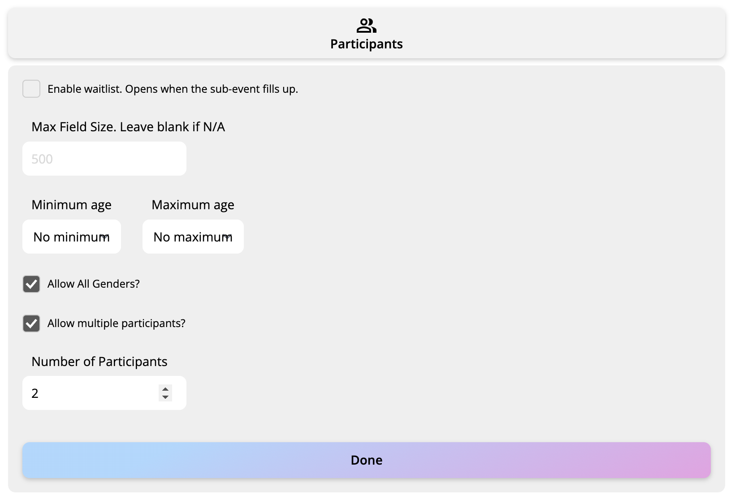Decrease the participant count with the down arrow
735x500 pixels.
tap(165, 397)
